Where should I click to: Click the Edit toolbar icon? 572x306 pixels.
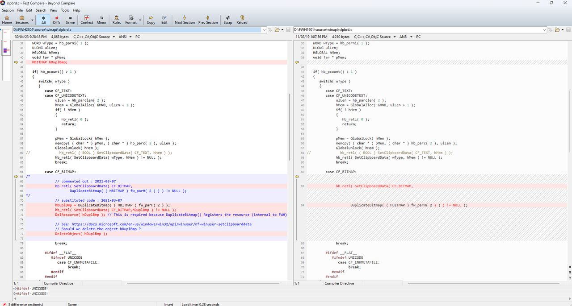(164, 20)
